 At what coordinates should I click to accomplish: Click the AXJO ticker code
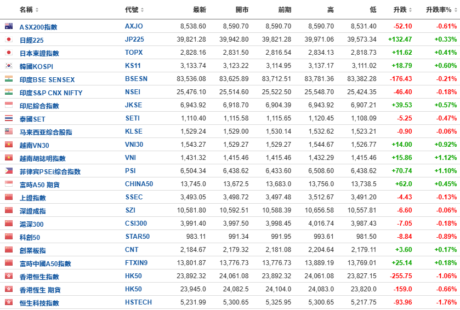coord(134,26)
